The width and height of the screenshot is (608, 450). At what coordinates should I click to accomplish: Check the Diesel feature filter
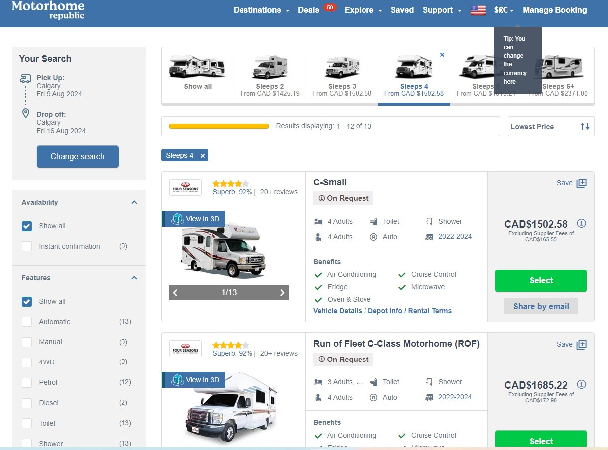point(27,403)
